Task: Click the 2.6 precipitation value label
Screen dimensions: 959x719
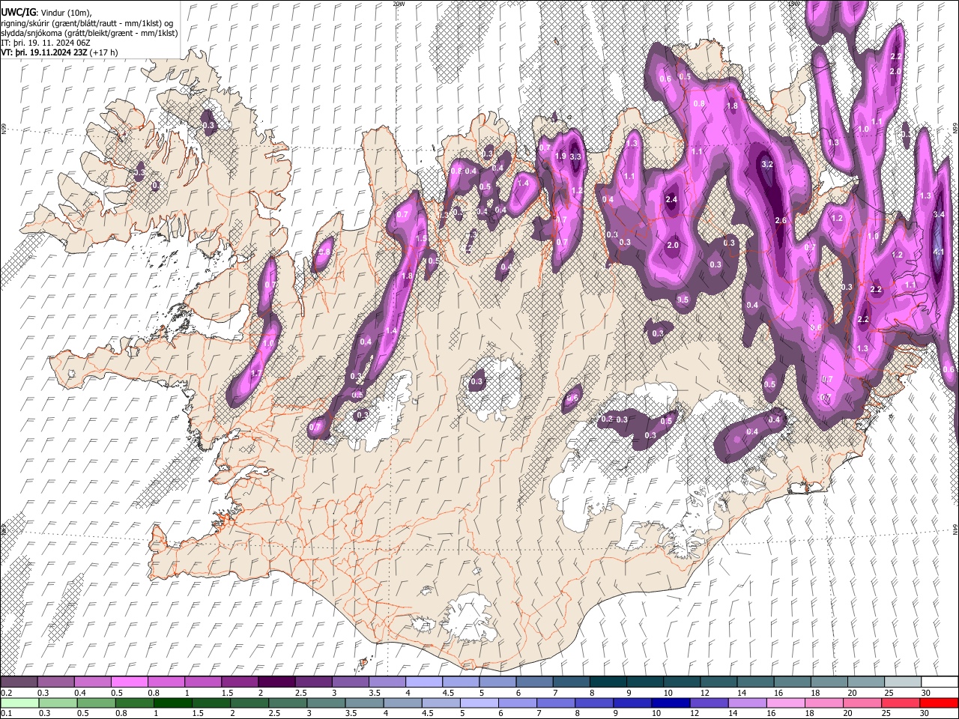Action: [x=781, y=220]
